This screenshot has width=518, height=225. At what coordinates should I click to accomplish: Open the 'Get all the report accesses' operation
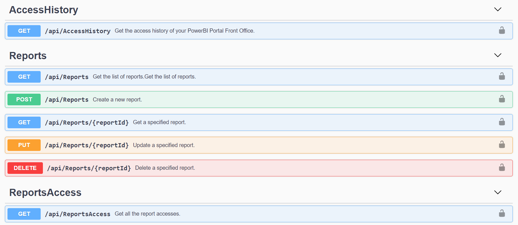147,214
